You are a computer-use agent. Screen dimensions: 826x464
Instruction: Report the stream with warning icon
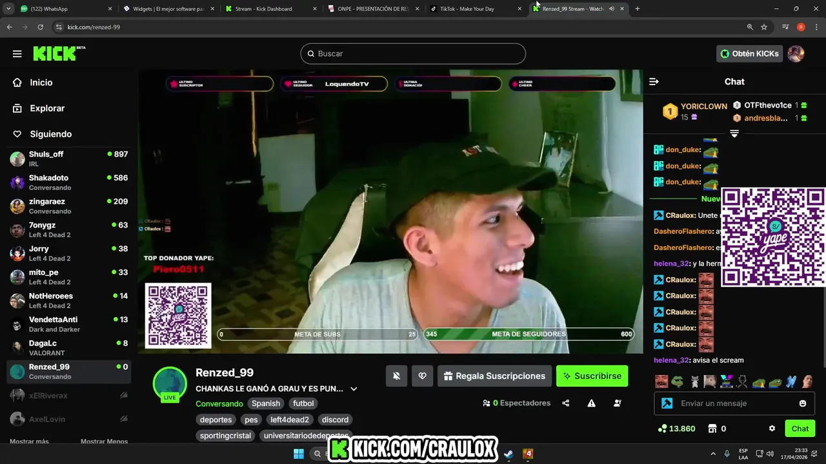[591, 403]
